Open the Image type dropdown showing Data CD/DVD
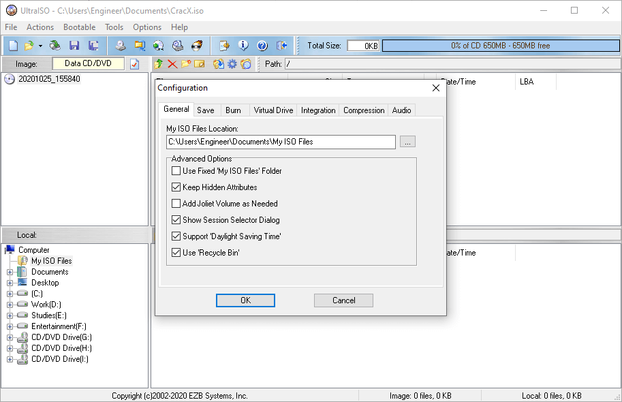This screenshot has height=402, width=622. tap(89, 63)
